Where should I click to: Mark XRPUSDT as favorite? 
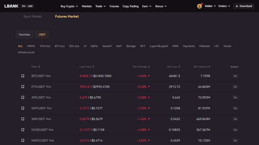23,119
